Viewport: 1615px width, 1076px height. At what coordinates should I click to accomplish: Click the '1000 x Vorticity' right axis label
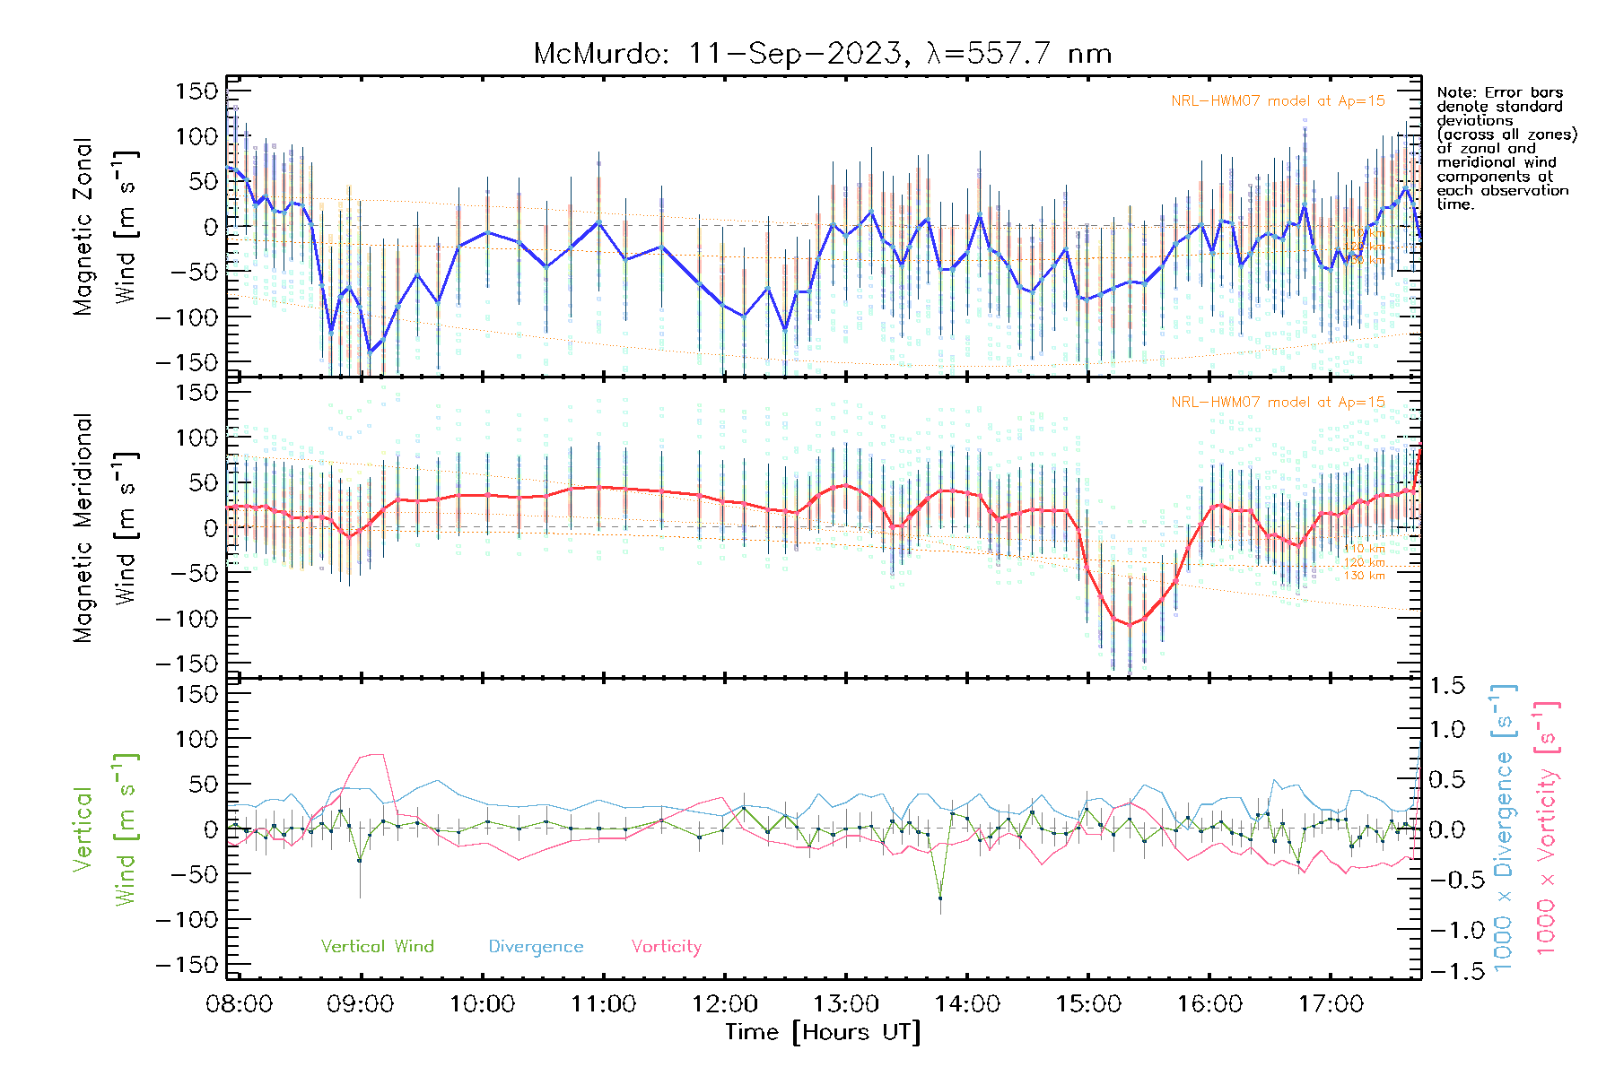tap(1545, 828)
